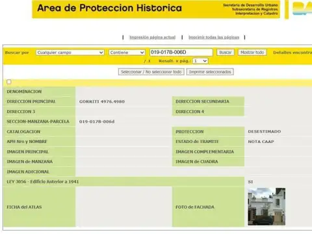Viewport: 312px width, 234px height.
Task: Click the 'SI' value for Ley 3056
Action: [250, 182]
